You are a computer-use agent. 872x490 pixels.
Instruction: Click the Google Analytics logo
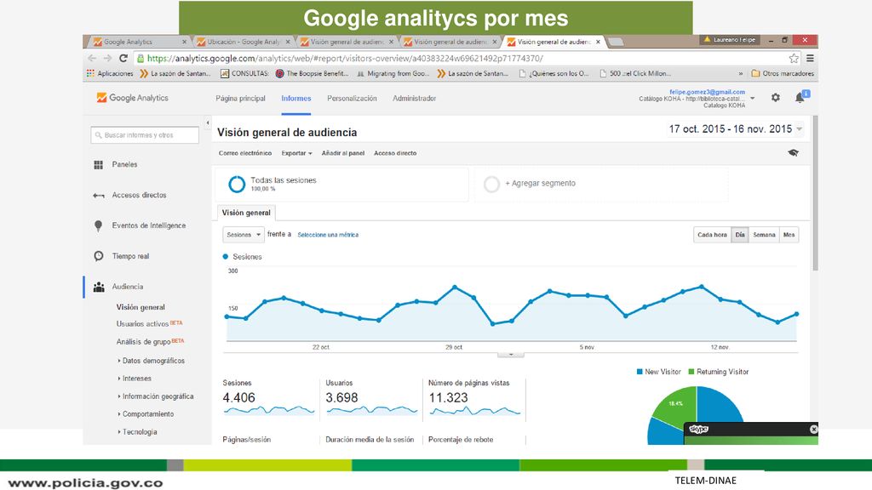click(132, 98)
